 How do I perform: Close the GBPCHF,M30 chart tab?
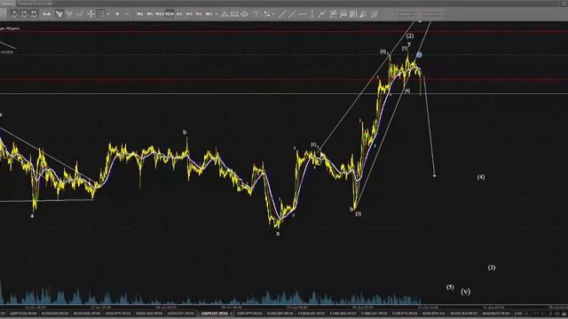point(231,314)
